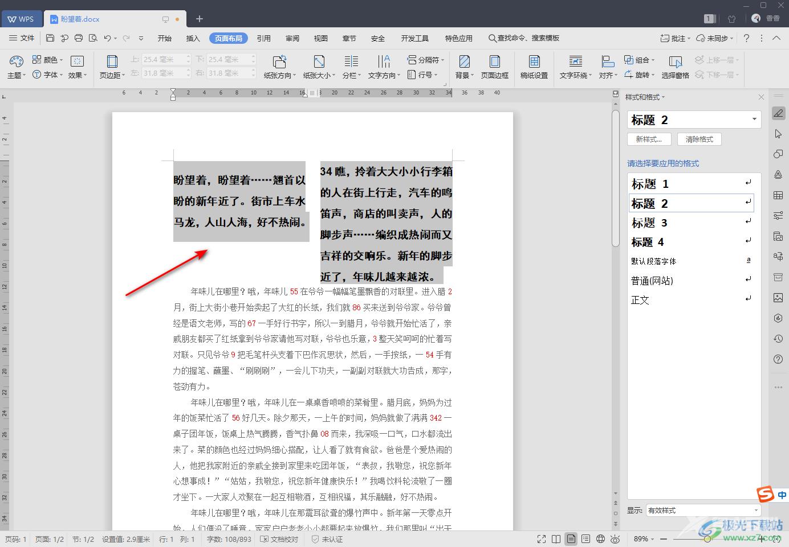This screenshot has width=789, height=547.
Task: Click the zoom in plus button
Action: coord(762,539)
